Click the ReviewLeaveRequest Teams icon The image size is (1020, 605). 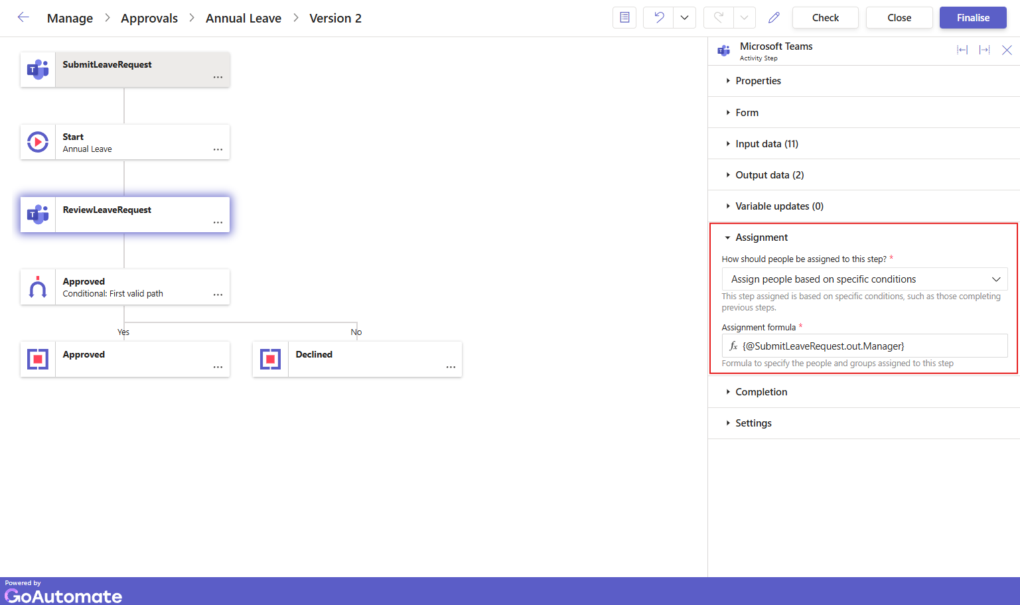tap(38, 214)
